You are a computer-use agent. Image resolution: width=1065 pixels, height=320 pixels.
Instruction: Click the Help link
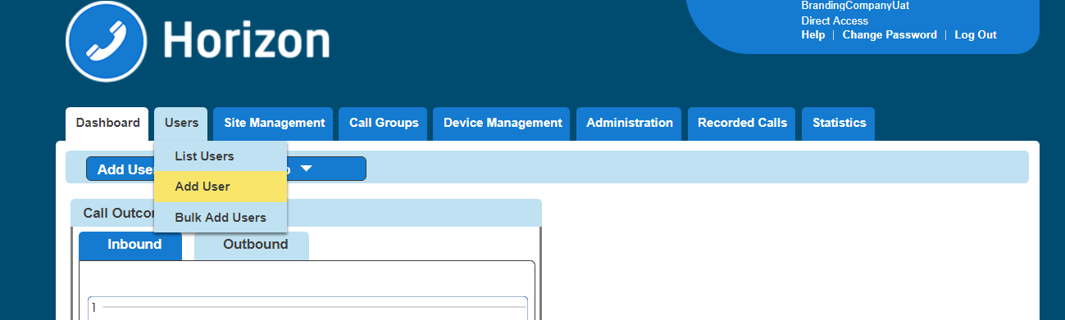tap(813, 35)
